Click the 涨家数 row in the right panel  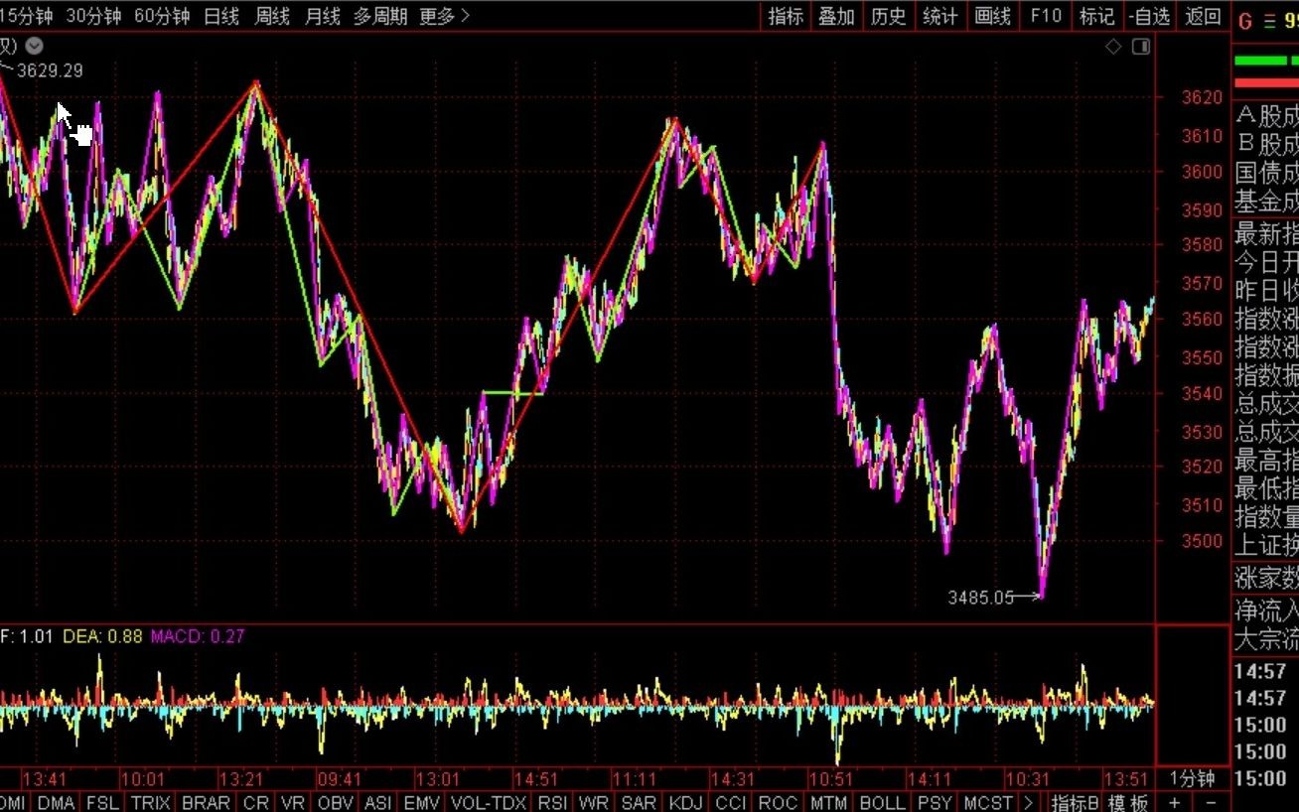click(1266, 577)
